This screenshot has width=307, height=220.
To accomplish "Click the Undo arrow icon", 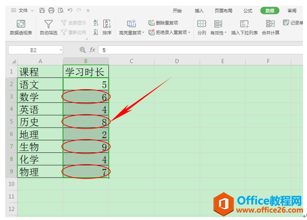I will tap(70, 10).
